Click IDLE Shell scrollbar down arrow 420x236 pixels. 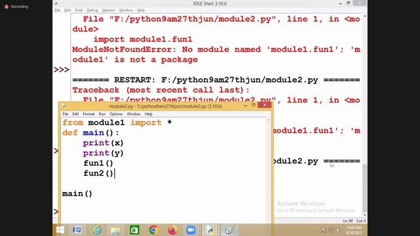[x=365, y=215]
